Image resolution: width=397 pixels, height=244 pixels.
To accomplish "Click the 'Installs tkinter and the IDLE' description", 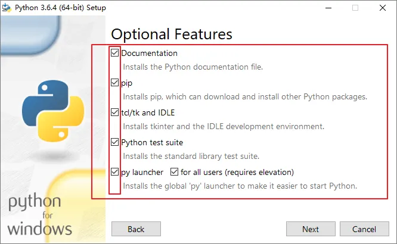I will coord(224,126).
